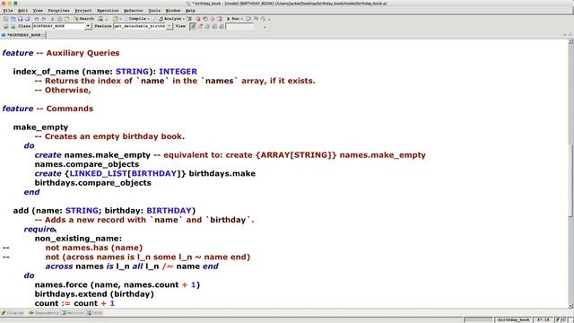Click the icon right of Search button
The height and width of the screenshot is (323, 574).
(100, 19)
